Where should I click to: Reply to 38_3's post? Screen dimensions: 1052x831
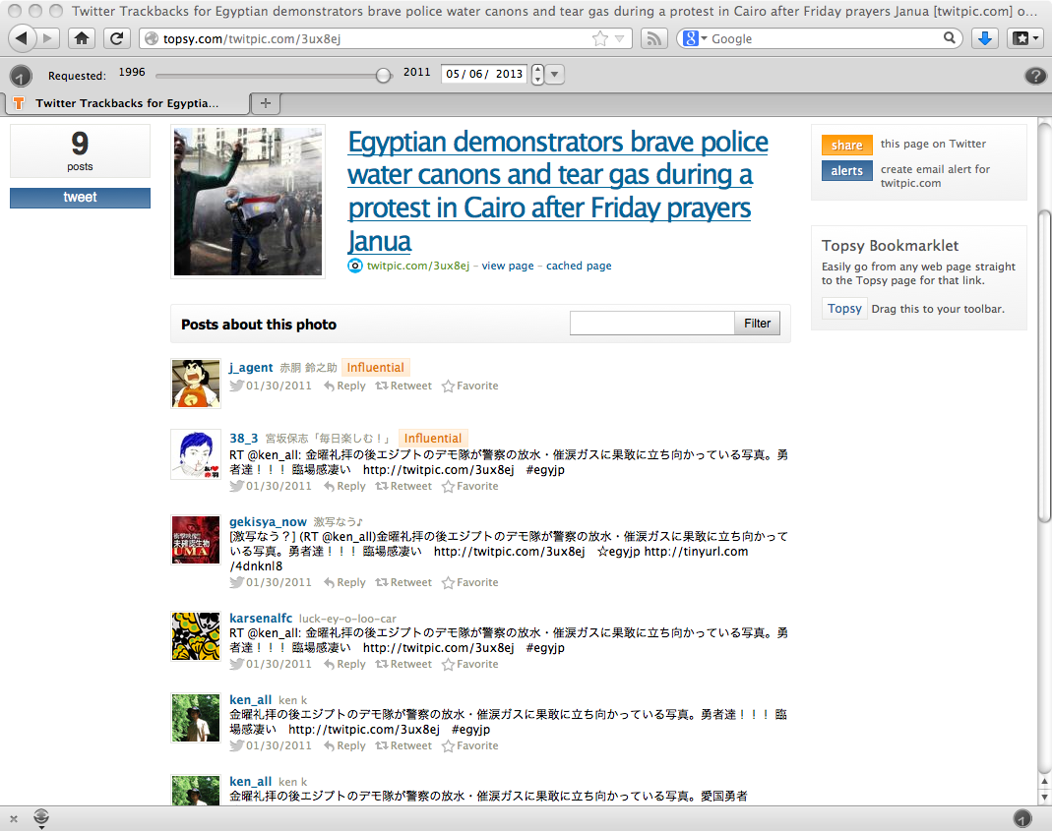click(344, 486)
